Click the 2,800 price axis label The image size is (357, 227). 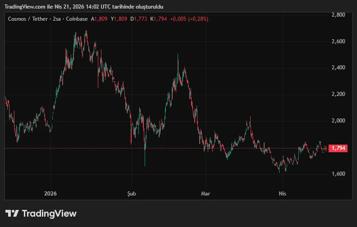[x=338, y=15]
